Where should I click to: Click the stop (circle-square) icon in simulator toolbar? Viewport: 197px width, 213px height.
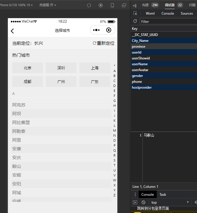[x=101, y=5]
